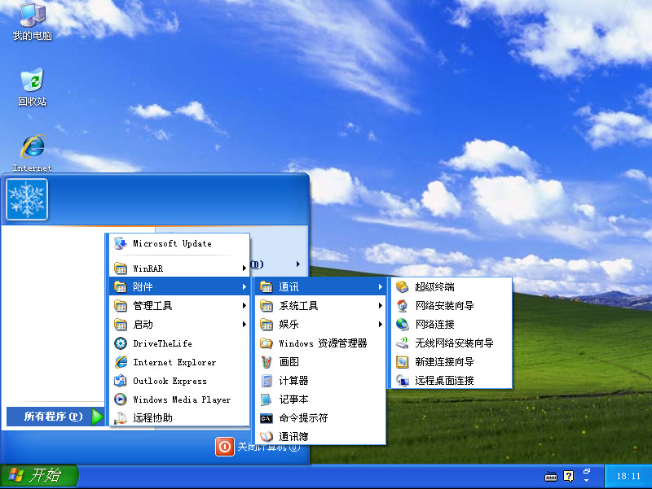Open 画图 paint program
This screenshot has width=652, height=489.
320,362
